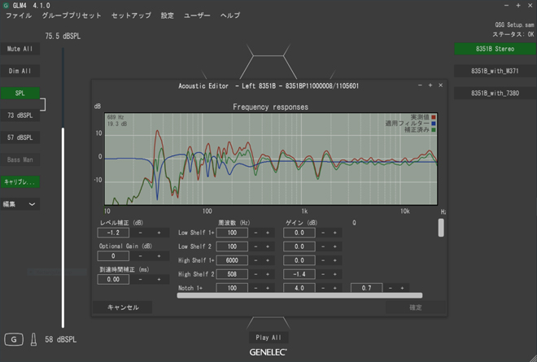Toggle Mute All
537x362 pixels.
pyautogui.click(x=20, y=49)
